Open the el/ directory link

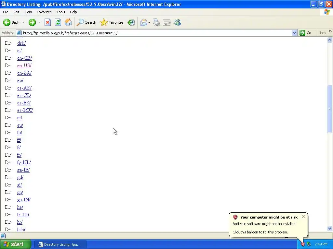[20, 51]
